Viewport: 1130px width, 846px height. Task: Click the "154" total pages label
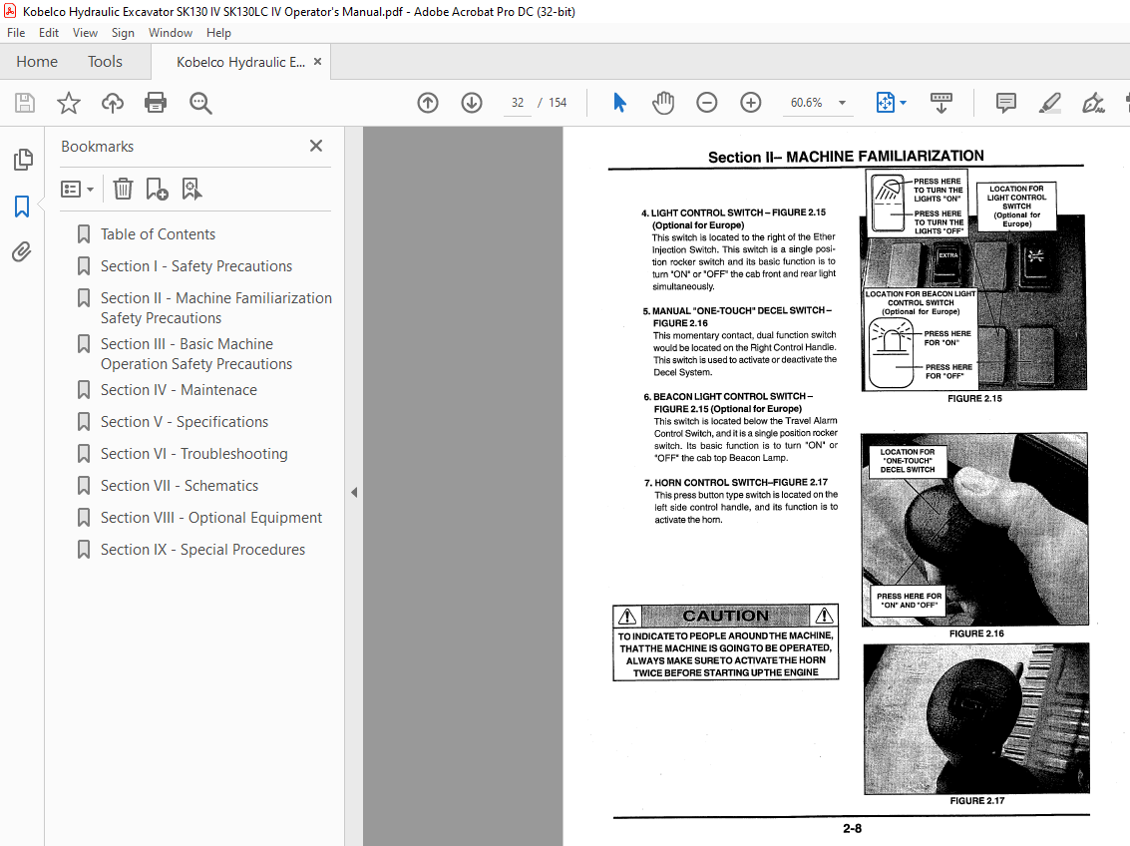(558, 103)
